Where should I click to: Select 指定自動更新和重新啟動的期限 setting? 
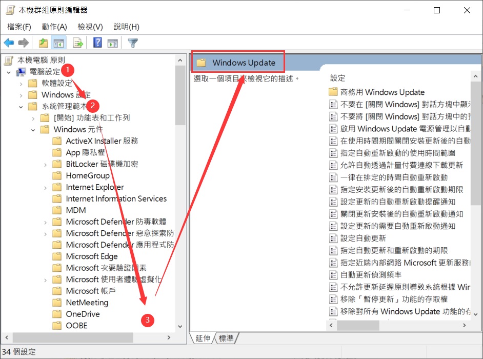point(394,250)
